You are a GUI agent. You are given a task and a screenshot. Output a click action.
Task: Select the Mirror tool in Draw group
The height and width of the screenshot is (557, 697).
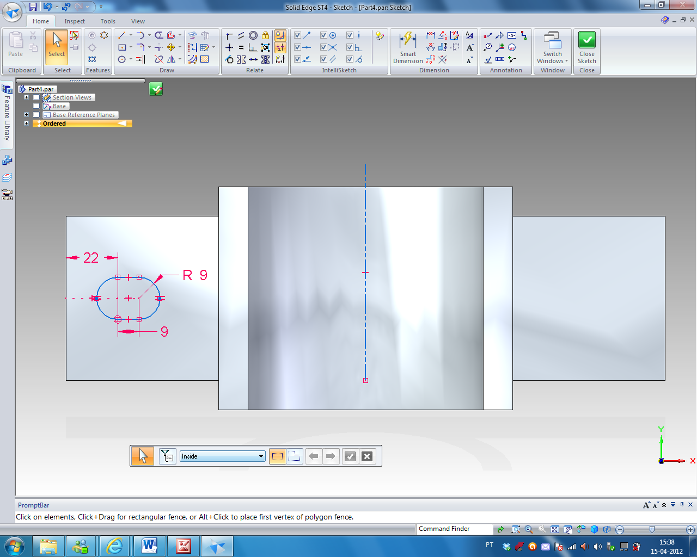point(172,59)
